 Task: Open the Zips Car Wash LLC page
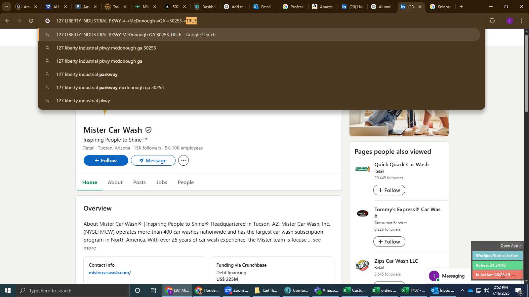[396, 261]
